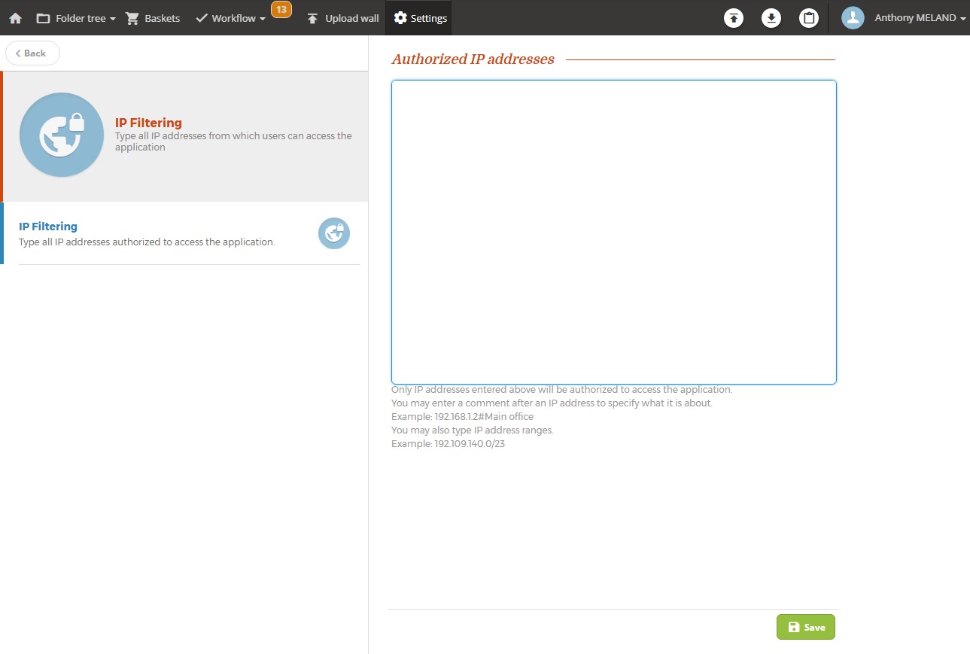Viewport: 970px width, 654px height.
Task: Click the example text 192.168.1.2#Main office
Action: pyautogui.click(x=484, y=417)
